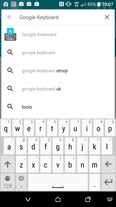Open the Google Keyboard app suggestion icon
Viewport: 116px width, 207px height.
pyautogui.click(x=10, y=34)
